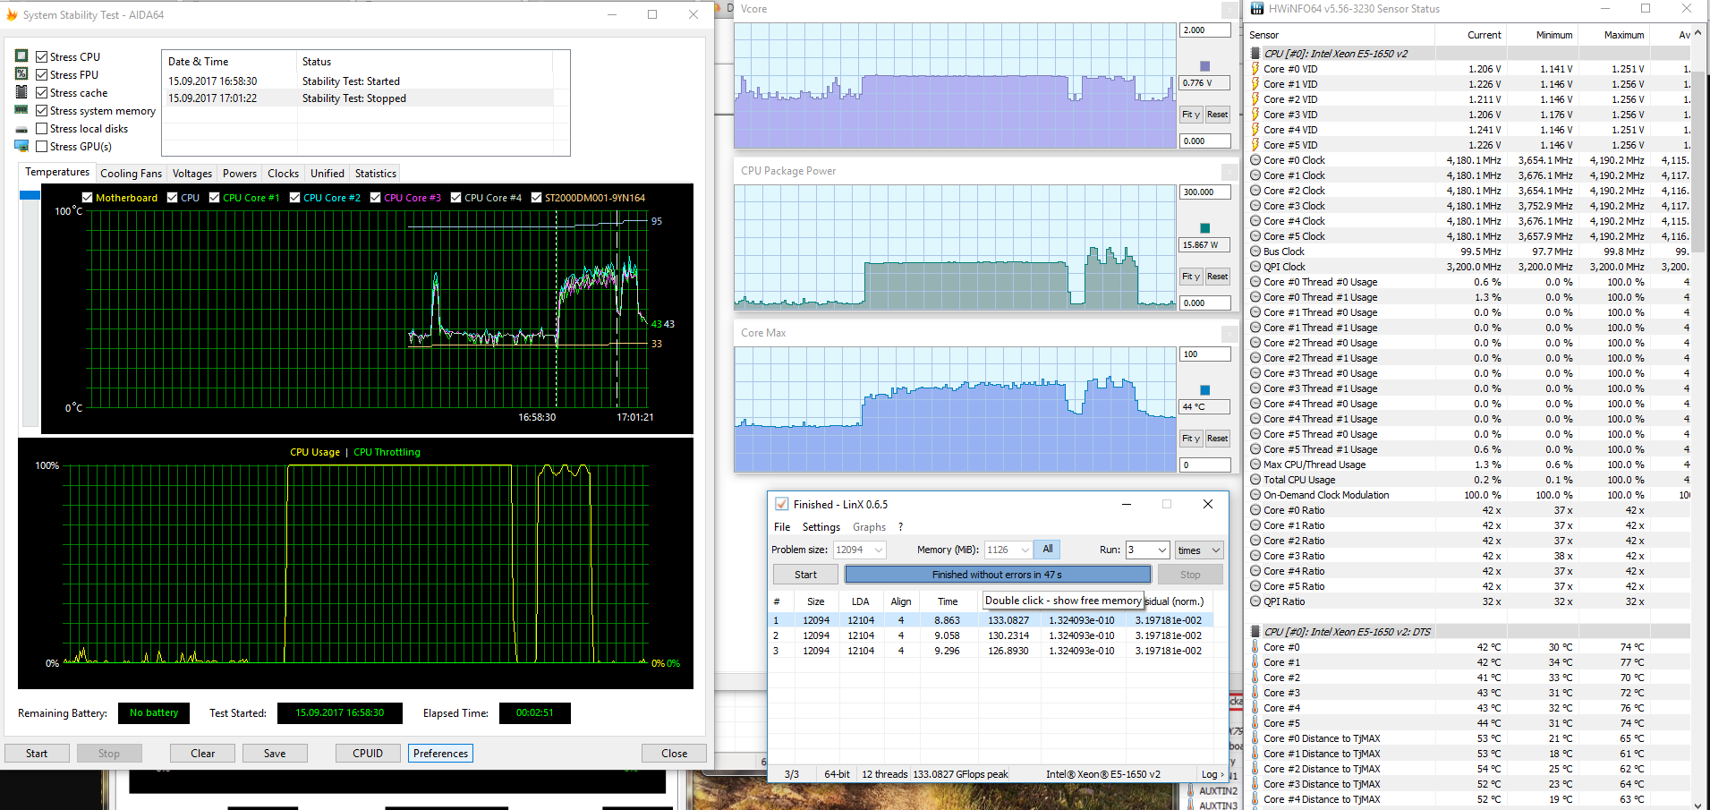
Task: Click the icon next to Core #0 Distance to TjMAX
Action: 1255,738
